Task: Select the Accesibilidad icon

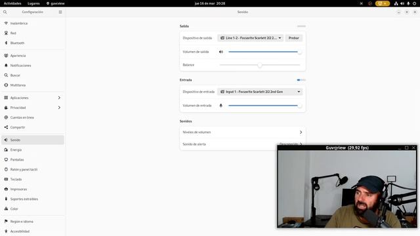Action: click(x=6, y=231)
